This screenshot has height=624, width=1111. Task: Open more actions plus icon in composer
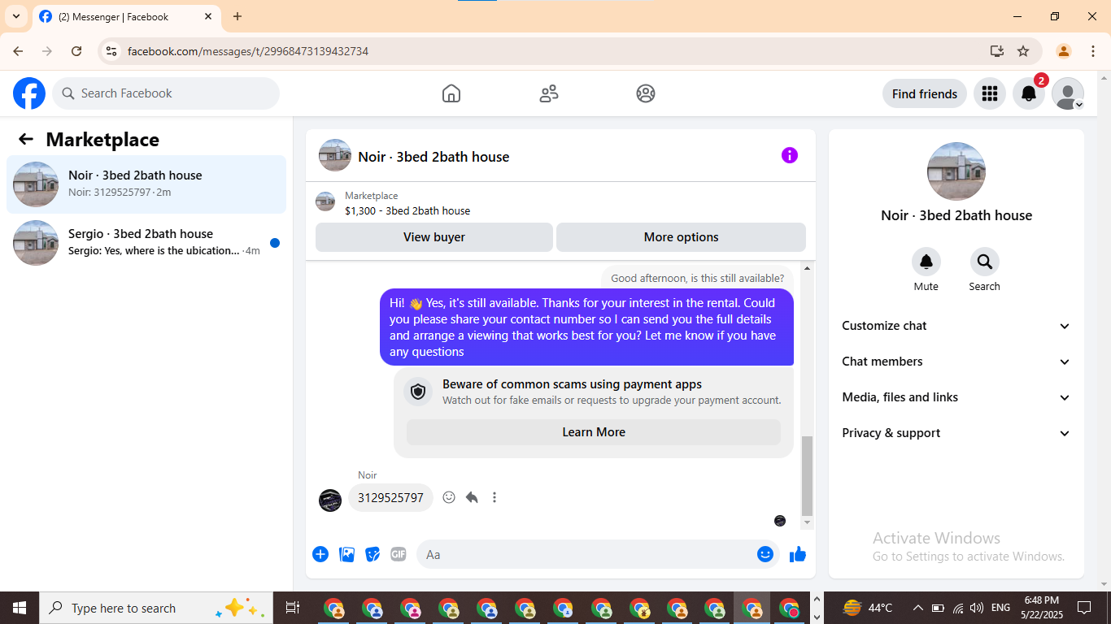click(320, 554)
